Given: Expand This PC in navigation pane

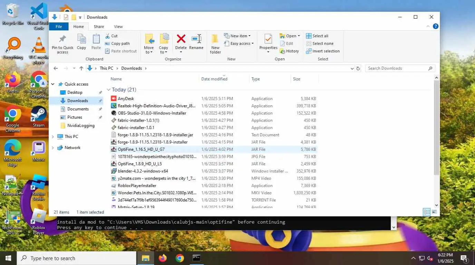Looking at the screenshot, I should [53, 137].
